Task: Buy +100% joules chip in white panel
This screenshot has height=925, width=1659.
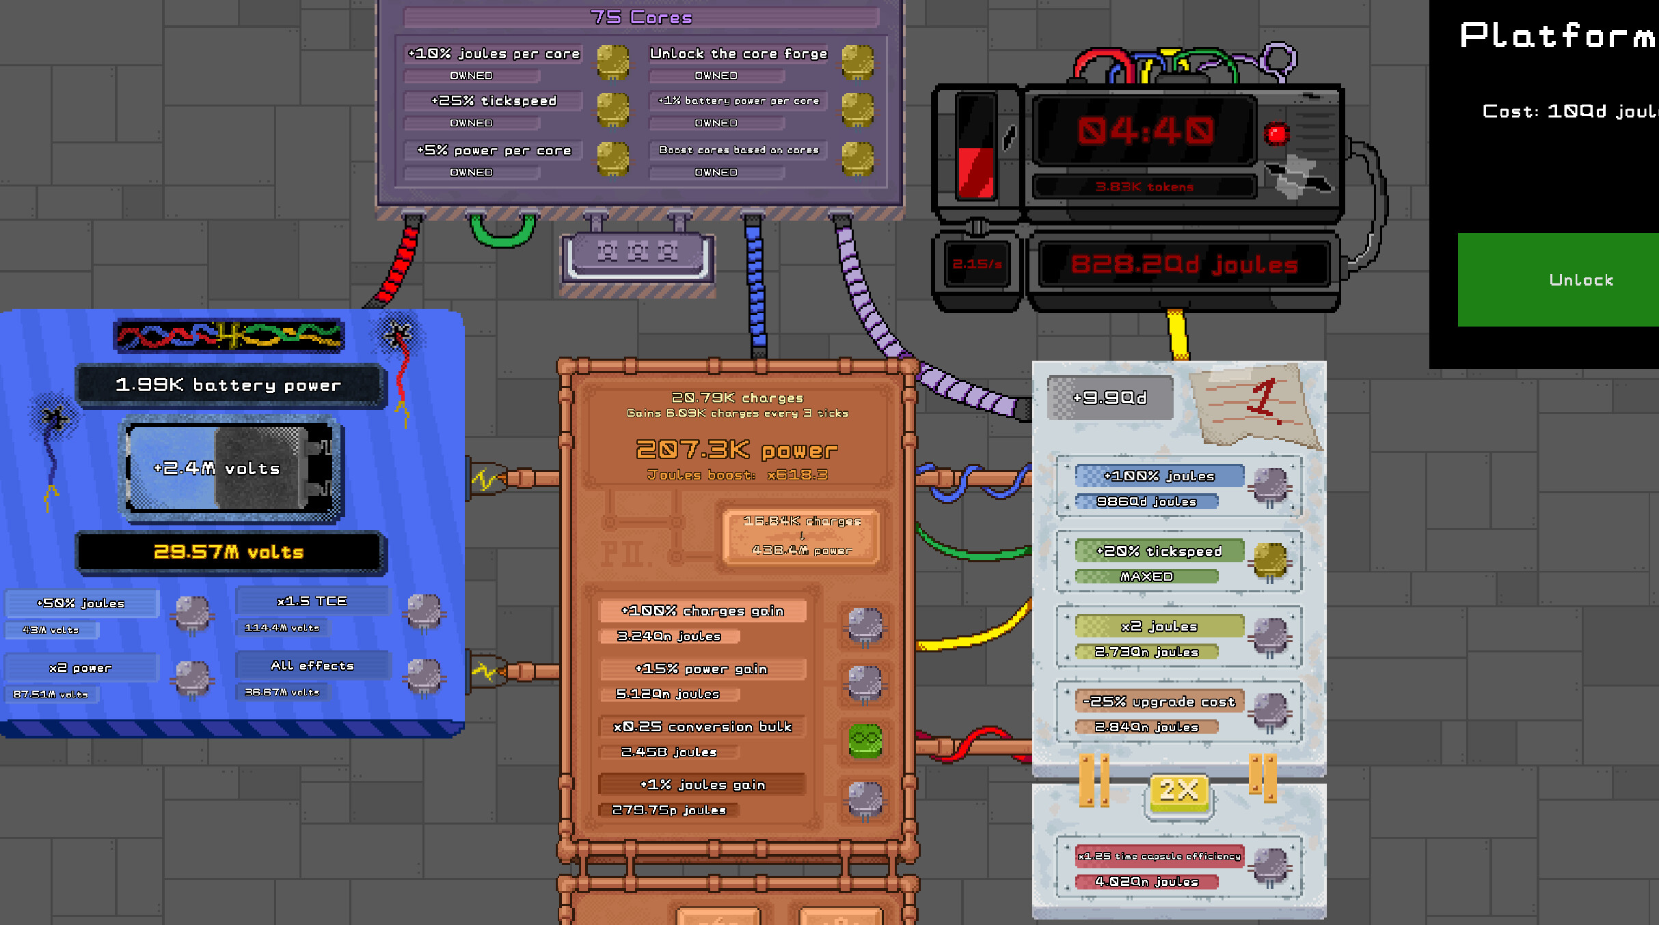Action: (1271, 487)
